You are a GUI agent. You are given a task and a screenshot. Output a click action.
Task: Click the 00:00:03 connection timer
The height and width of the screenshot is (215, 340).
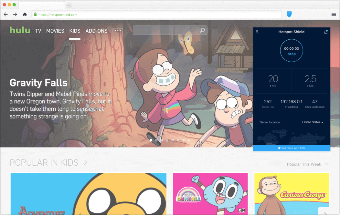[x=292, y=48]
